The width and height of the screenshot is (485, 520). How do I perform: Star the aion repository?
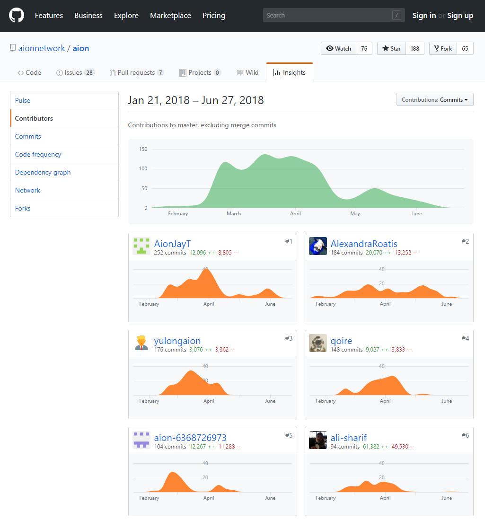point(391,48)
